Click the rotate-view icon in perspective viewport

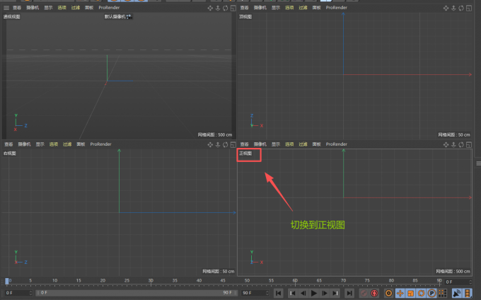click(225, 8)
